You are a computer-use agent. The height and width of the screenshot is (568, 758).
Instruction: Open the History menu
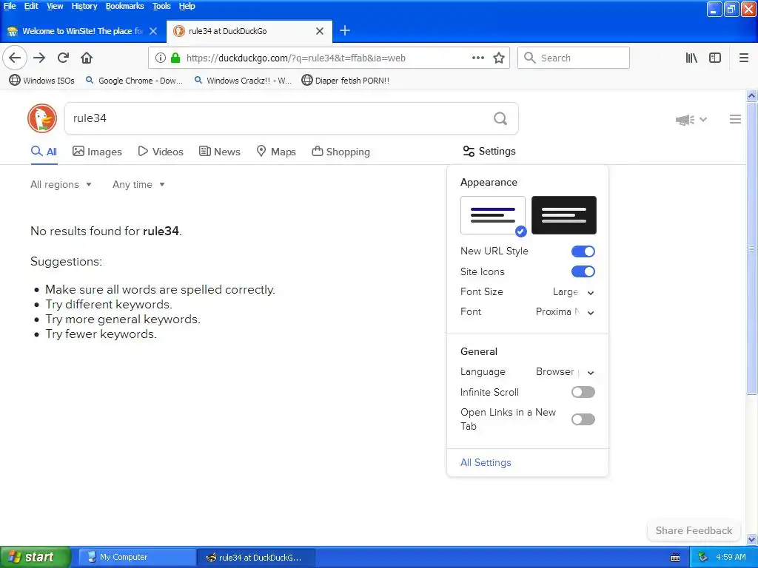point(84,6)
